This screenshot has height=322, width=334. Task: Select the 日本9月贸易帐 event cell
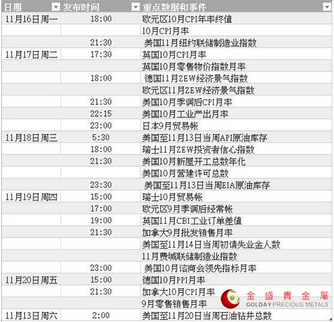coord(236,126)
